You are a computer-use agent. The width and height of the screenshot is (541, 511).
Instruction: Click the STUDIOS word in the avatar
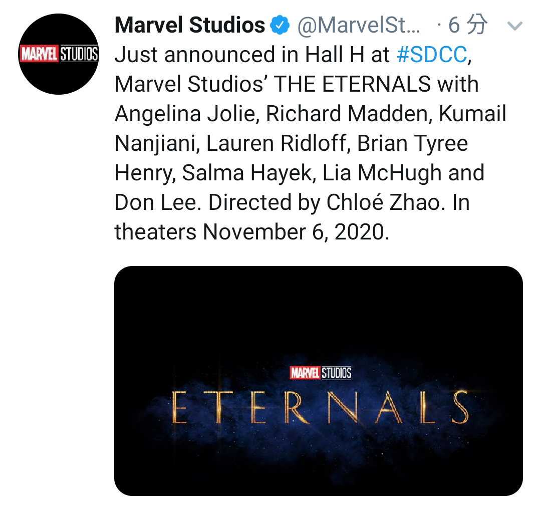point(79,54)
